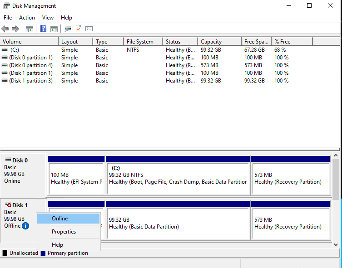
Task: Select Disk 1 99.32 GB Basic Data Partition
Action: (x=178, y=223)
